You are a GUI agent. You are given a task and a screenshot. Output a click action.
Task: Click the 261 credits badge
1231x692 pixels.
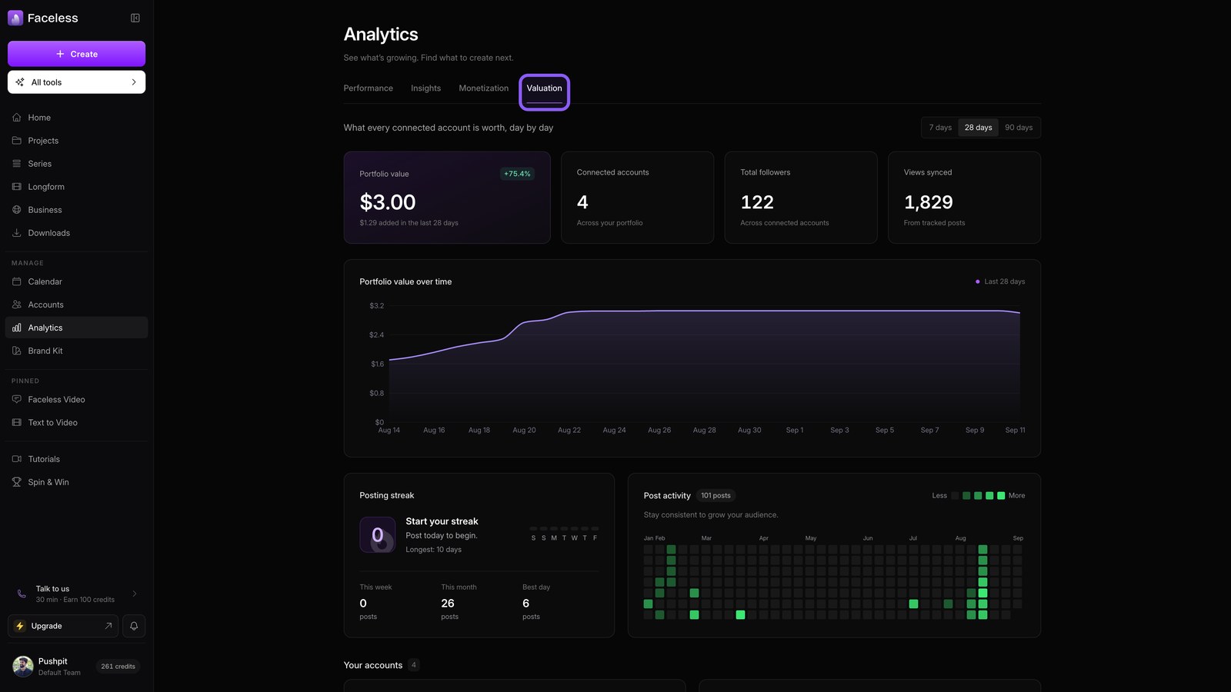click(x=118, y=667)
